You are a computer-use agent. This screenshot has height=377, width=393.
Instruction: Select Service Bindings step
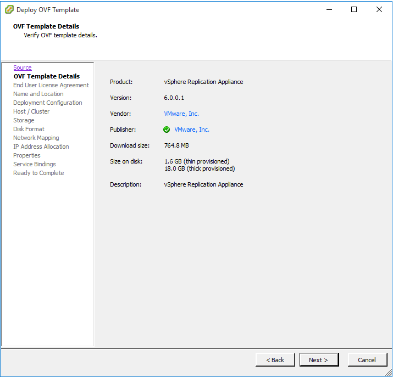(x=35, y=164)
